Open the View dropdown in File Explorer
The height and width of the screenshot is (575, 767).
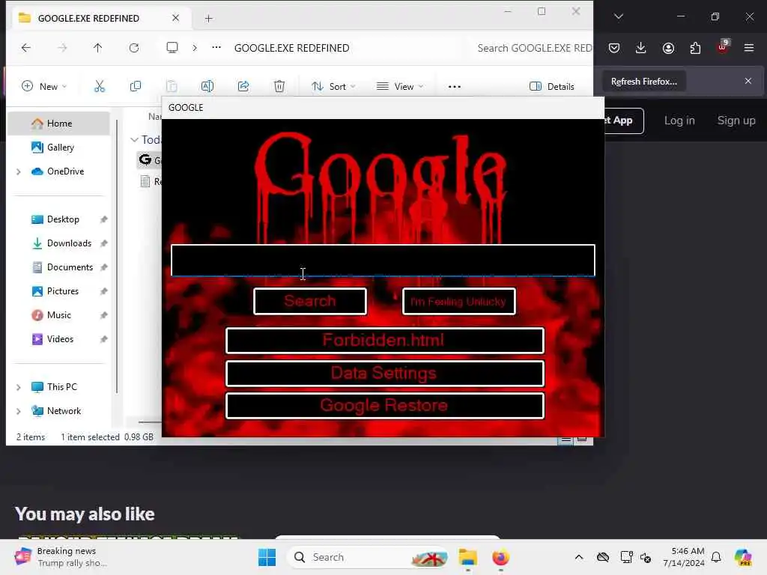(400, 87)
